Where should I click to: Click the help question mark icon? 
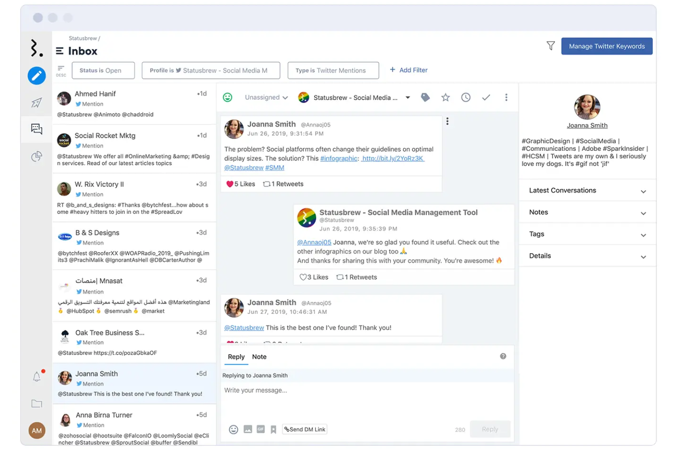coord(503,356)
